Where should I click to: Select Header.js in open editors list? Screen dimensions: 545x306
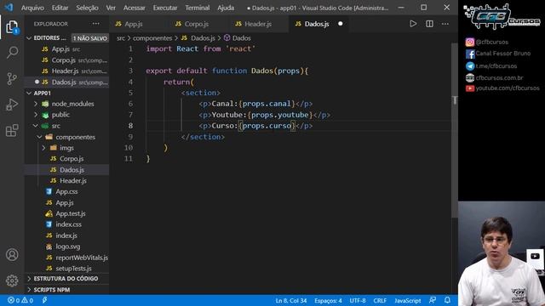pyautogui.click(x=66, y=71)
